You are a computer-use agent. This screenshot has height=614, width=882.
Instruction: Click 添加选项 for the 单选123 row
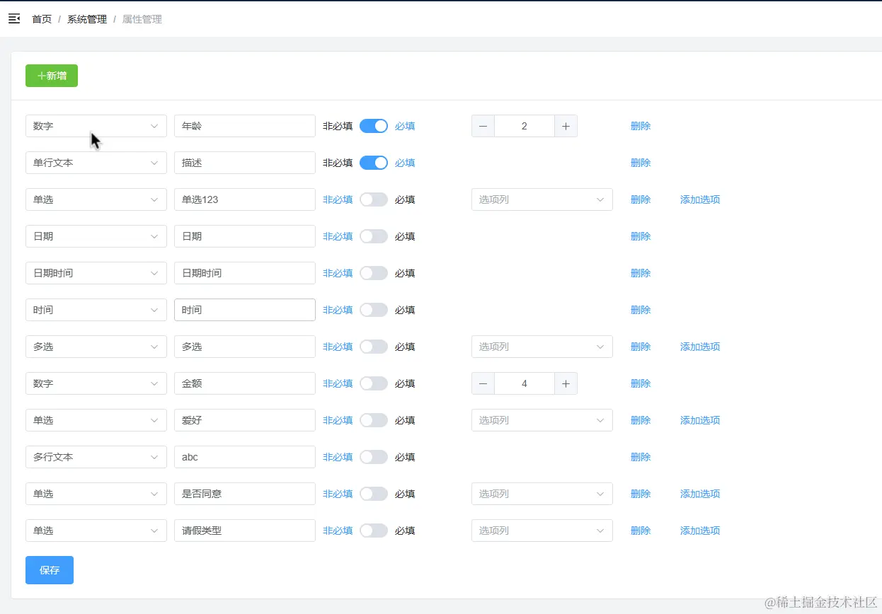[x=700, y=199]
